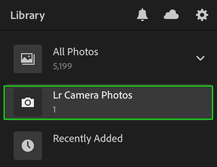Click the count 1 under Lr Camera Photos

click(54, 109)
